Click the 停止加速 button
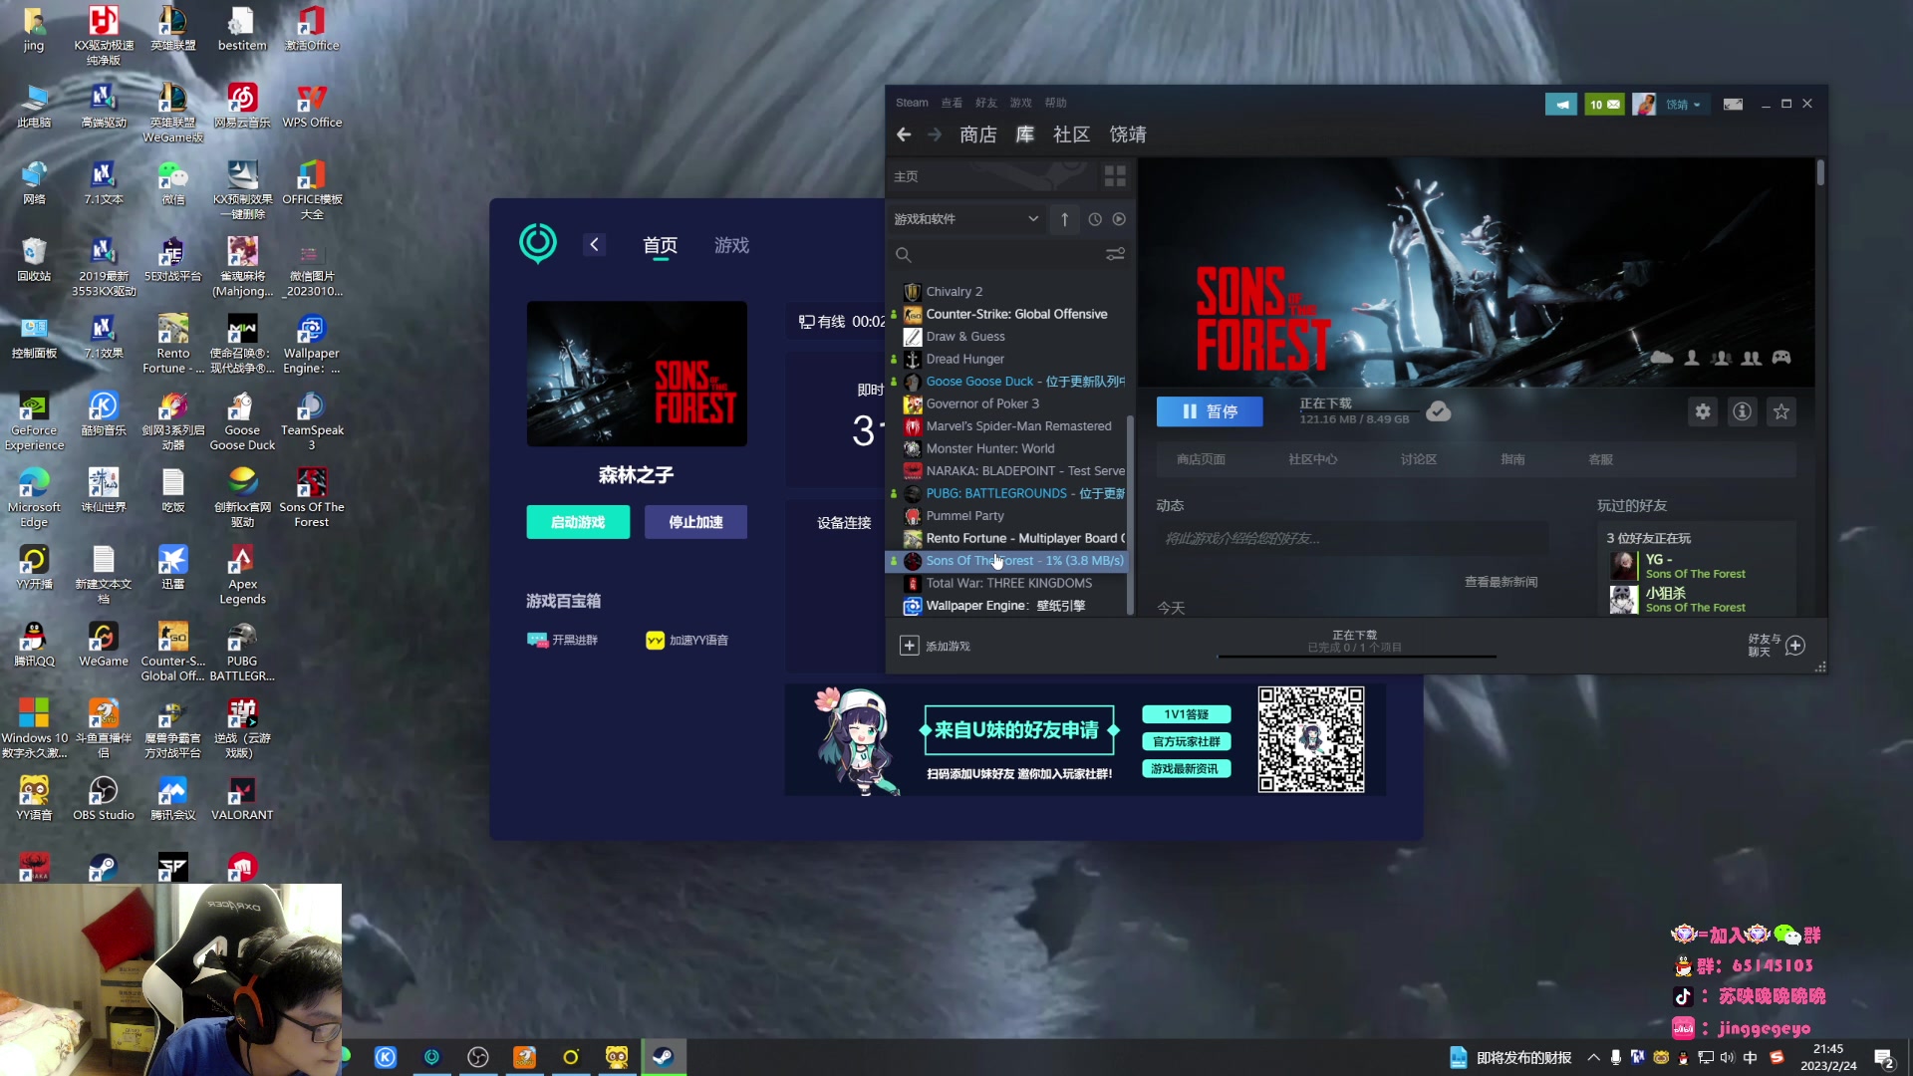This screenshot has height=1076, width=1913. pos(695,522)
